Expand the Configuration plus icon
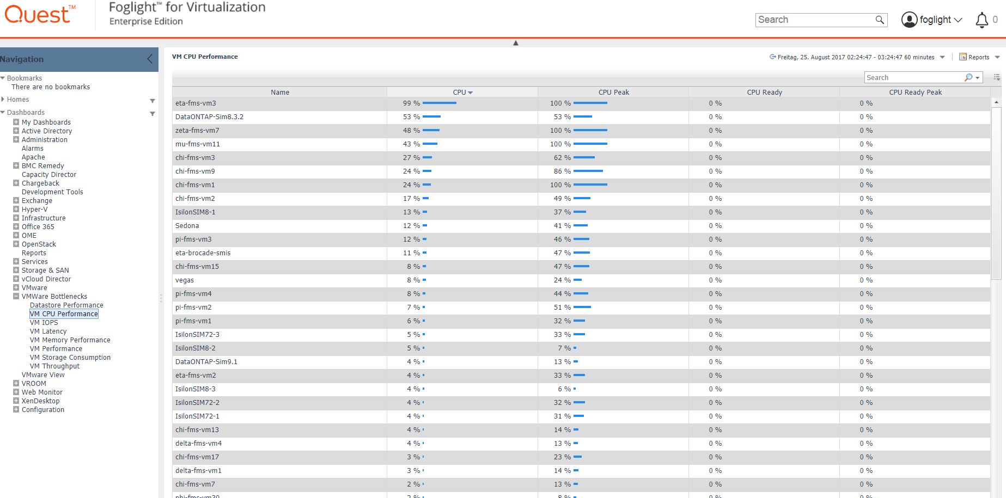Image resolution: width=1006 pixels, height=498 pixels. pos(16,409)
